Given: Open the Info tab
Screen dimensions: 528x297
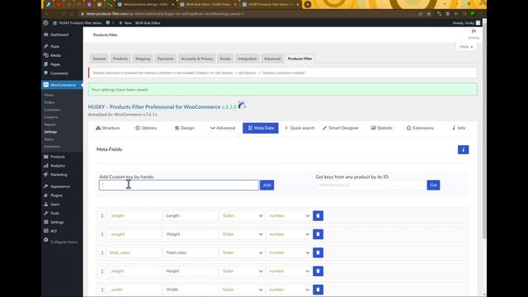Looking at the screenshot, I should pyautogui.click(x=459, y=128).
